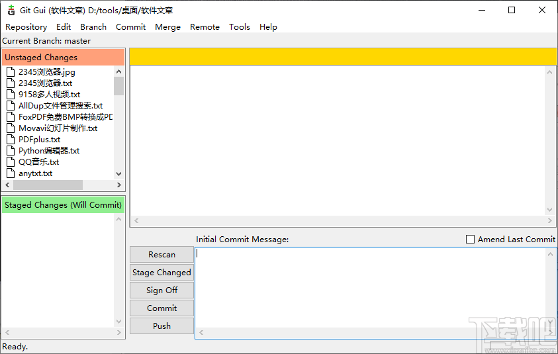Click the file icon next to 2345浏览器.jpg
This screenshot has height=354, width=558.
(11, 72)
